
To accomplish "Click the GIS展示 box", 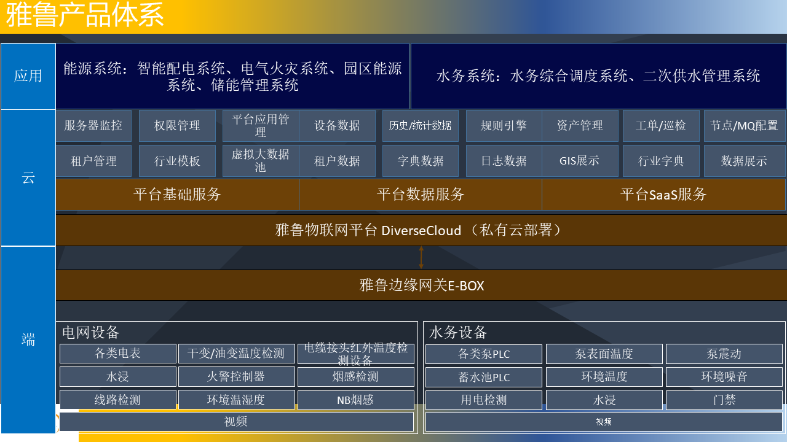I will point(580,161).
